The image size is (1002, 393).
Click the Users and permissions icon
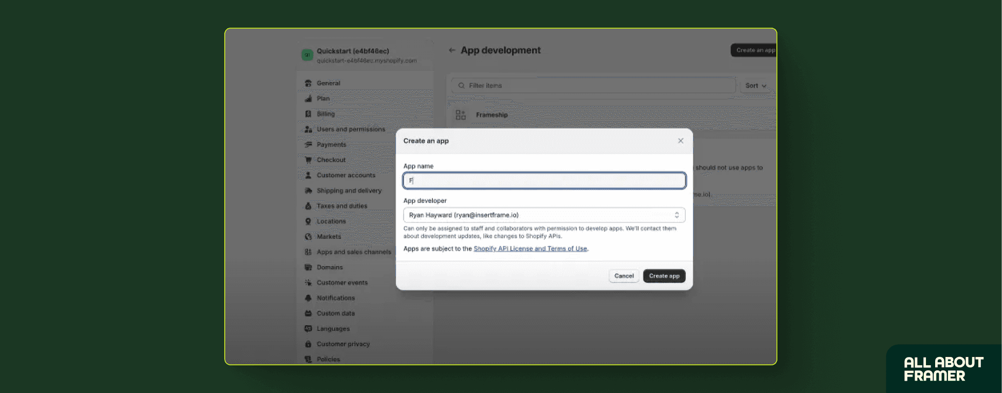point(308,129)
